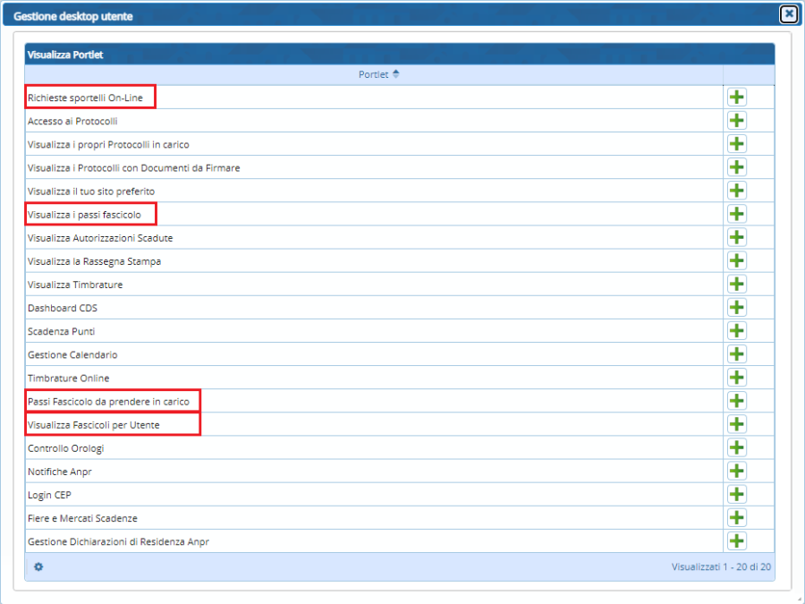Click plus icon for Visualizza Timbrature
The image size is (805, 604).
(x=736, y=285)
